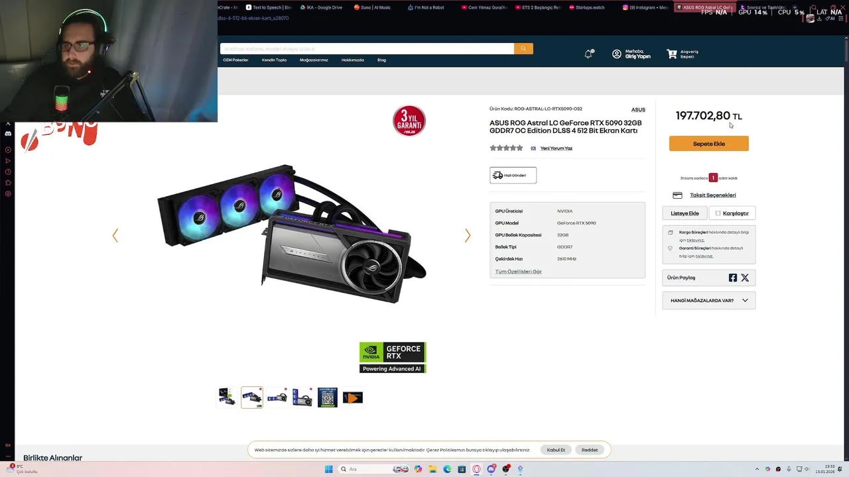Select the highlighted second product thumbnail
Viewport: 849px width, 477px height.
[x=252, y=397]
